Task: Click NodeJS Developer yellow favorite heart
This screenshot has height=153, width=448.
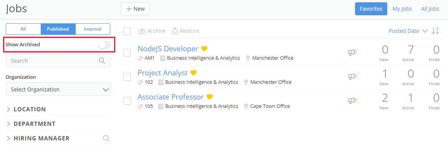Action: coord(204,49)
